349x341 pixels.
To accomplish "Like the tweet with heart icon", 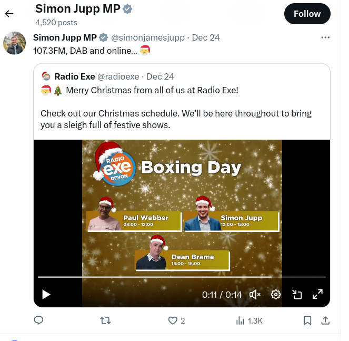I will point(172,320).
